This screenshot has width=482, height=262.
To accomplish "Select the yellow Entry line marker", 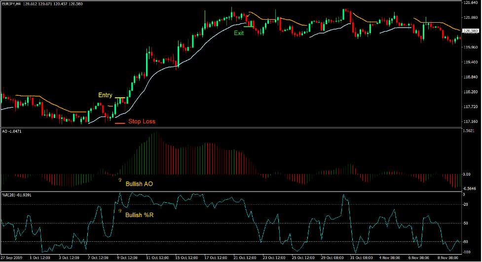I will pos(120,98).
